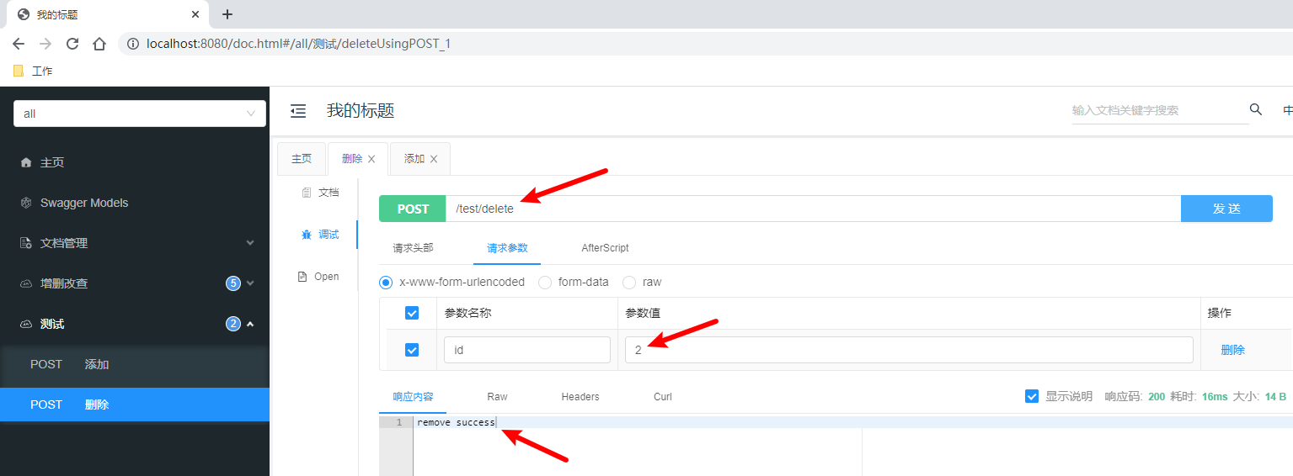Close the 添加 tab

(x=434, y=159)
